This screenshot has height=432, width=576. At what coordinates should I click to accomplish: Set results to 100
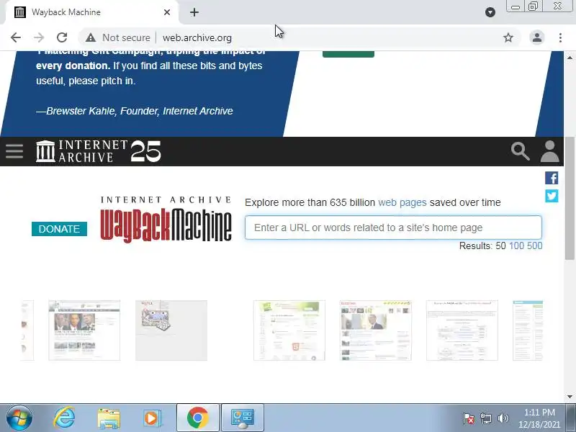[x=516, y=246]
